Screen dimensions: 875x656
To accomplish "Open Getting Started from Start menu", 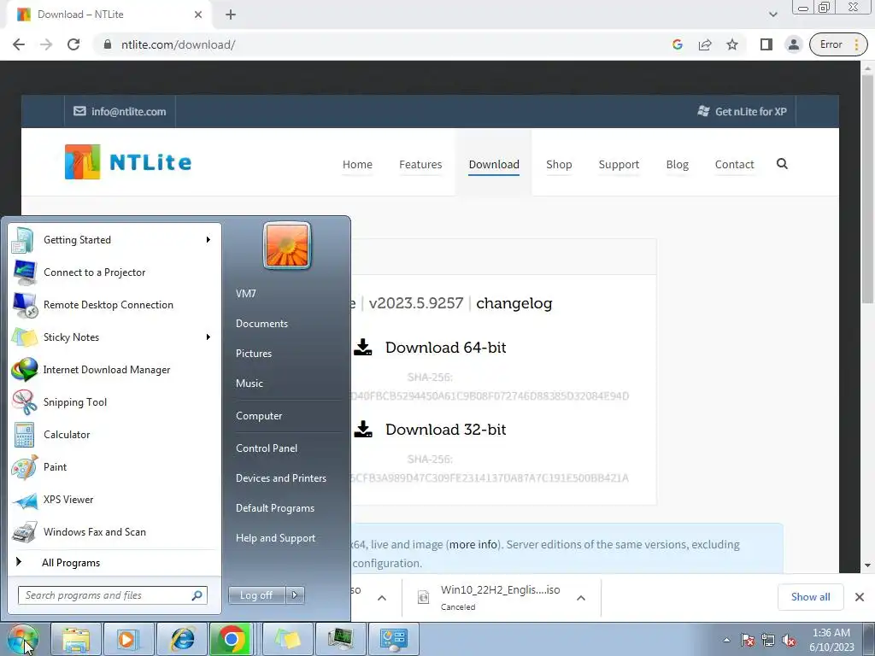I will pyautogui.click(x=115, y=240).
